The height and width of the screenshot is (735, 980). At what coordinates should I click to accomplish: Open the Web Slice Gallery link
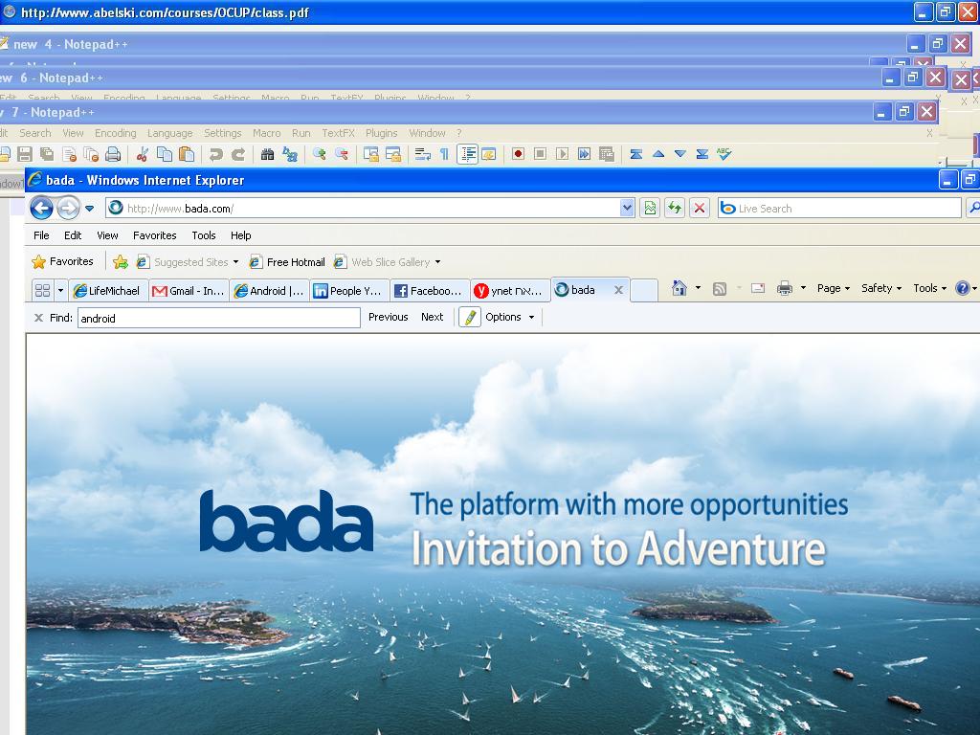coord(383,262)
